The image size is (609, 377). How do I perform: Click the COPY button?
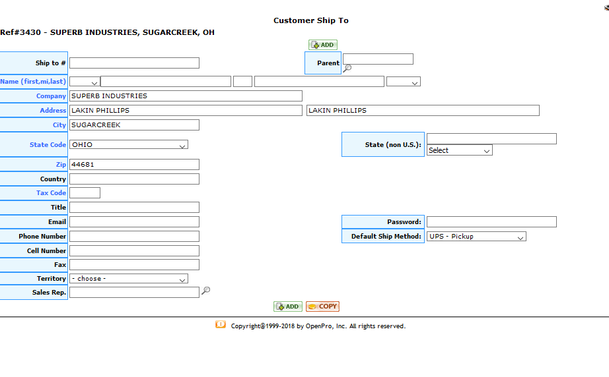coord(322,306)
